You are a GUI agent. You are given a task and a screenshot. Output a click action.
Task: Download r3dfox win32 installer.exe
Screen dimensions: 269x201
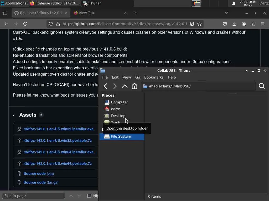coord(59,129)
